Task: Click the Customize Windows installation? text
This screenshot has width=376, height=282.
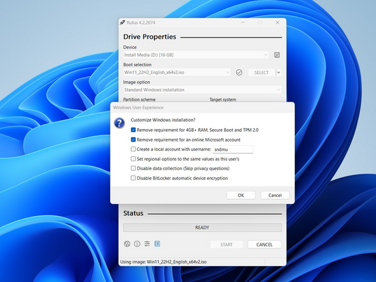Action: pyautogui.click(x=163, y=120)
